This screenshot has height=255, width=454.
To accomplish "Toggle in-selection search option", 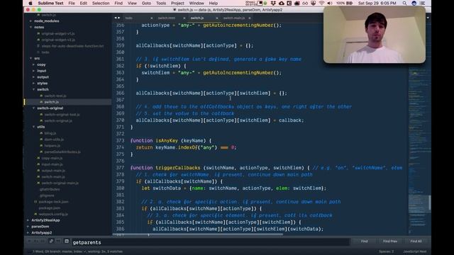I will [58, 241].
